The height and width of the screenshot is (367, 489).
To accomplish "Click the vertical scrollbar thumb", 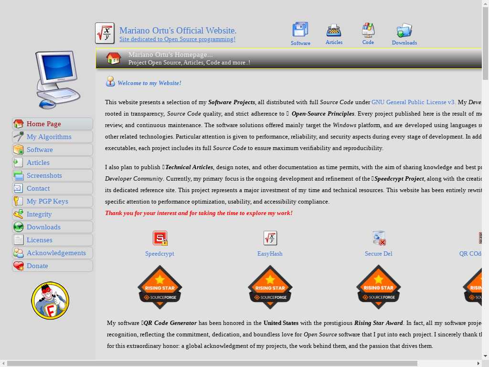I will tap(486, 43).
